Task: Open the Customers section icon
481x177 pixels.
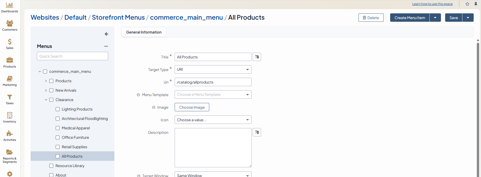Action: tap(10, 24)
